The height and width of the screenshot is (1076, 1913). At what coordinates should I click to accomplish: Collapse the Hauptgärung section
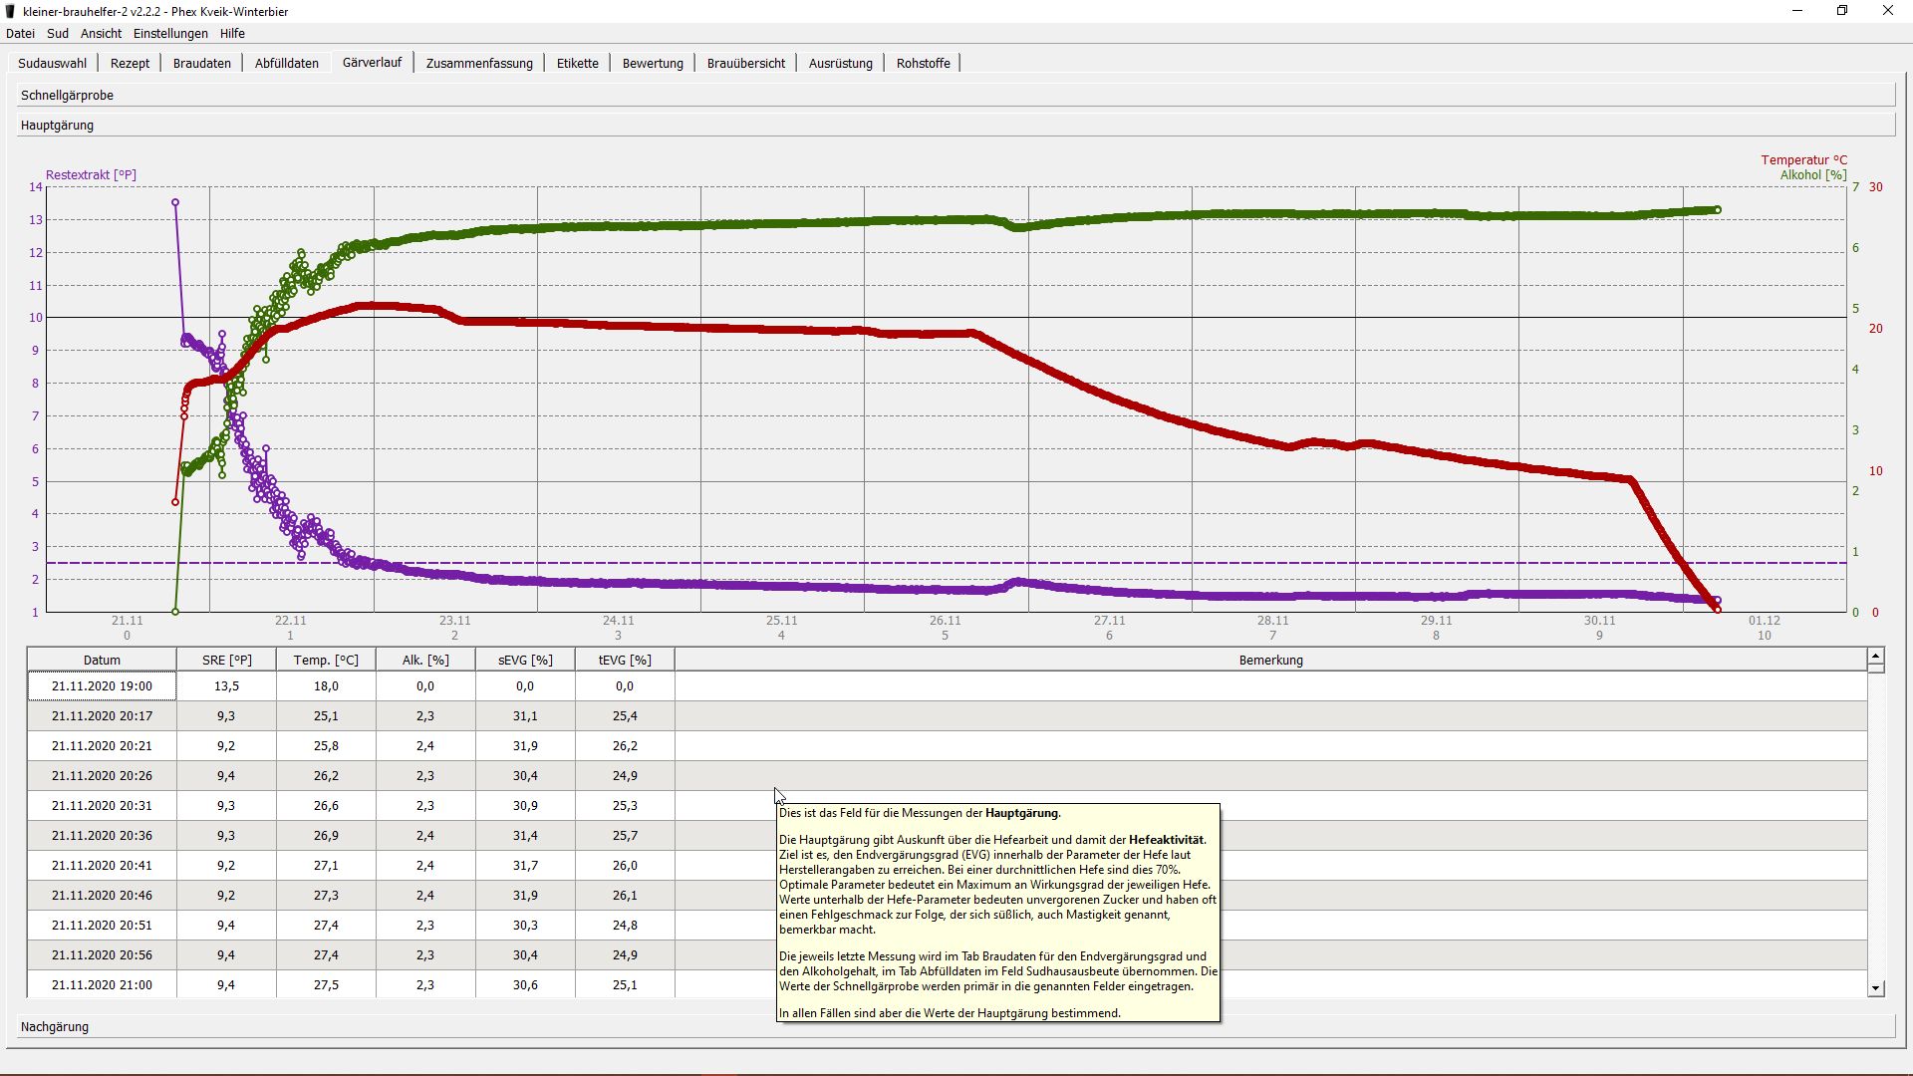(x=57, y=126)
